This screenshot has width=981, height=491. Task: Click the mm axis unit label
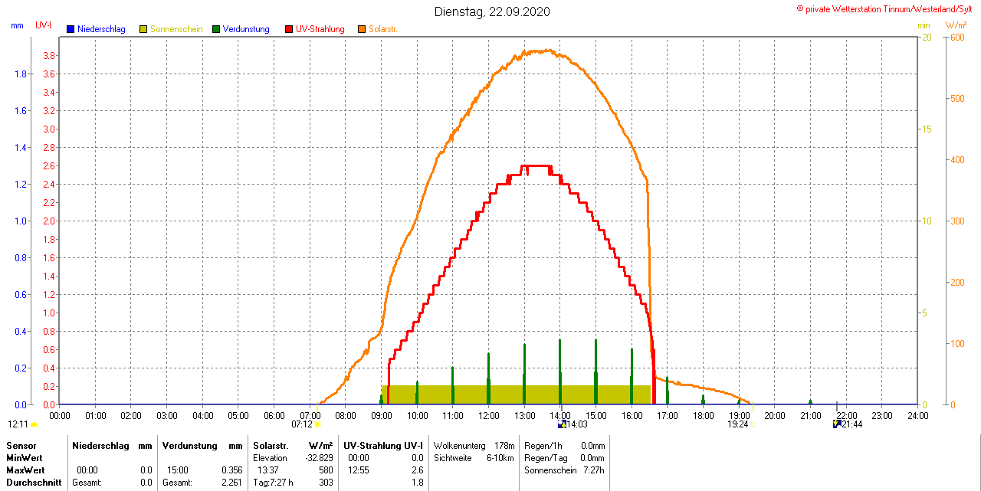point(18,25)
